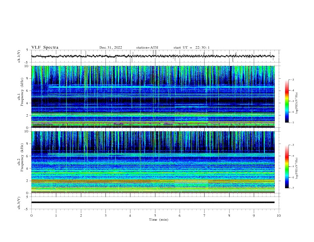Click the "station=ATH" header label
This screenshot has height=242, width=314.
[x=147, y=47]
